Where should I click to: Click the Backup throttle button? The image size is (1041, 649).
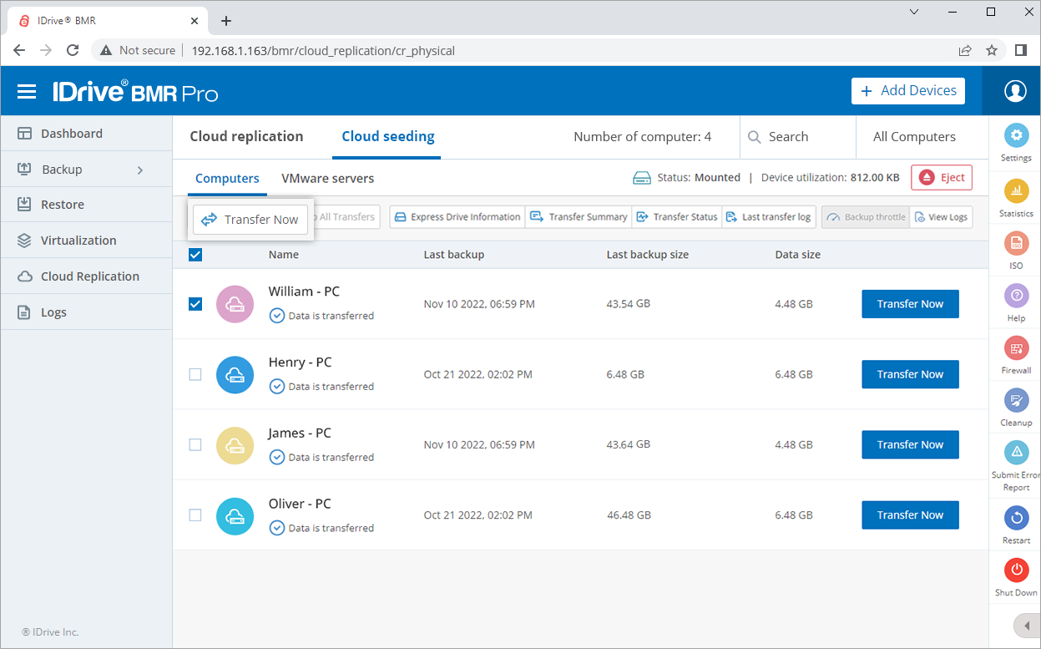click(x=866, y=217)
